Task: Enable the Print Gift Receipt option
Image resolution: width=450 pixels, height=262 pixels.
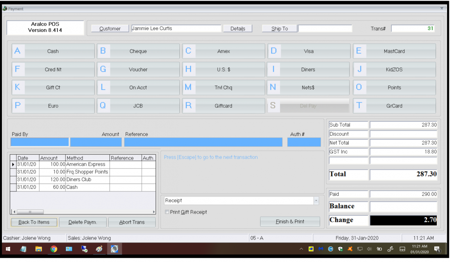Action: coord(167,212)
